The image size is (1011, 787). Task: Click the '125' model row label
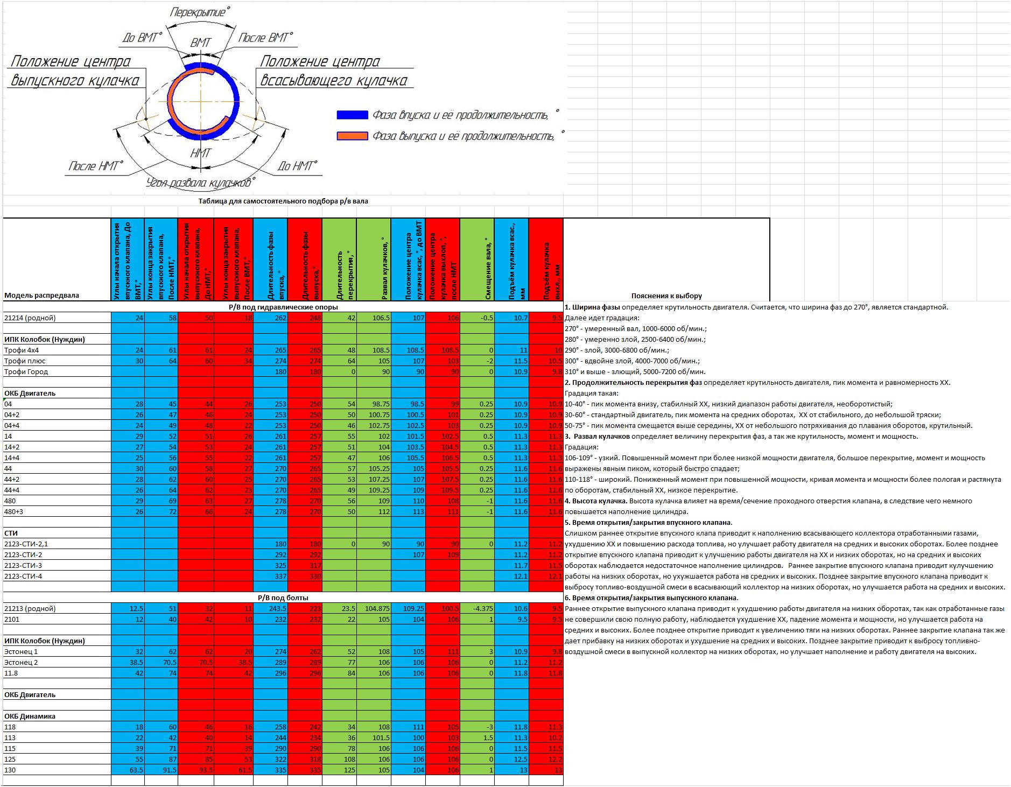(57, 759)
